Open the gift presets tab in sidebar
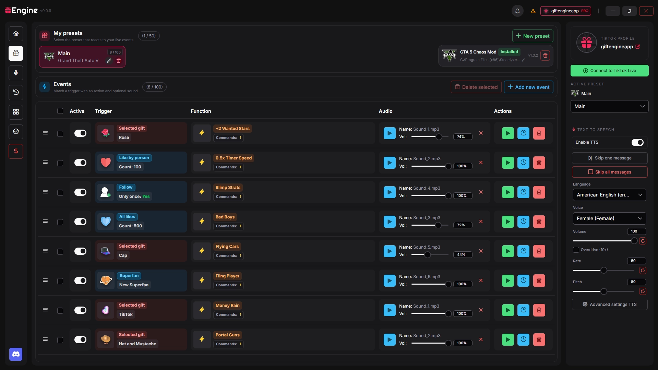Screen dimensions: 658x370 (16, 53)
